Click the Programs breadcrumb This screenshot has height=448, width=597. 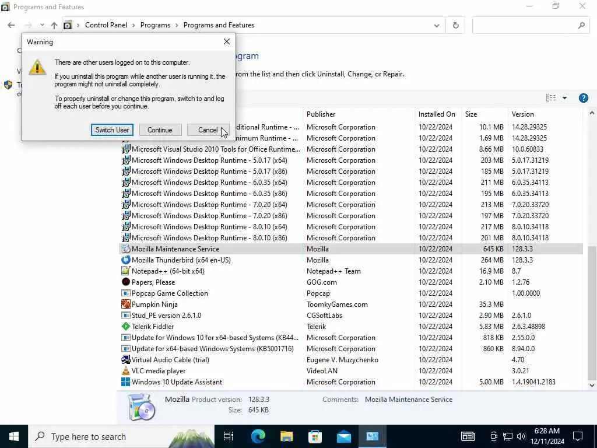tap(155, 25)
